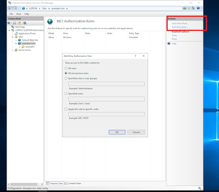Screen dimensions: 219x192
Task: Click the right arrow of Connections scrollbar
Action: coord(42,184)
